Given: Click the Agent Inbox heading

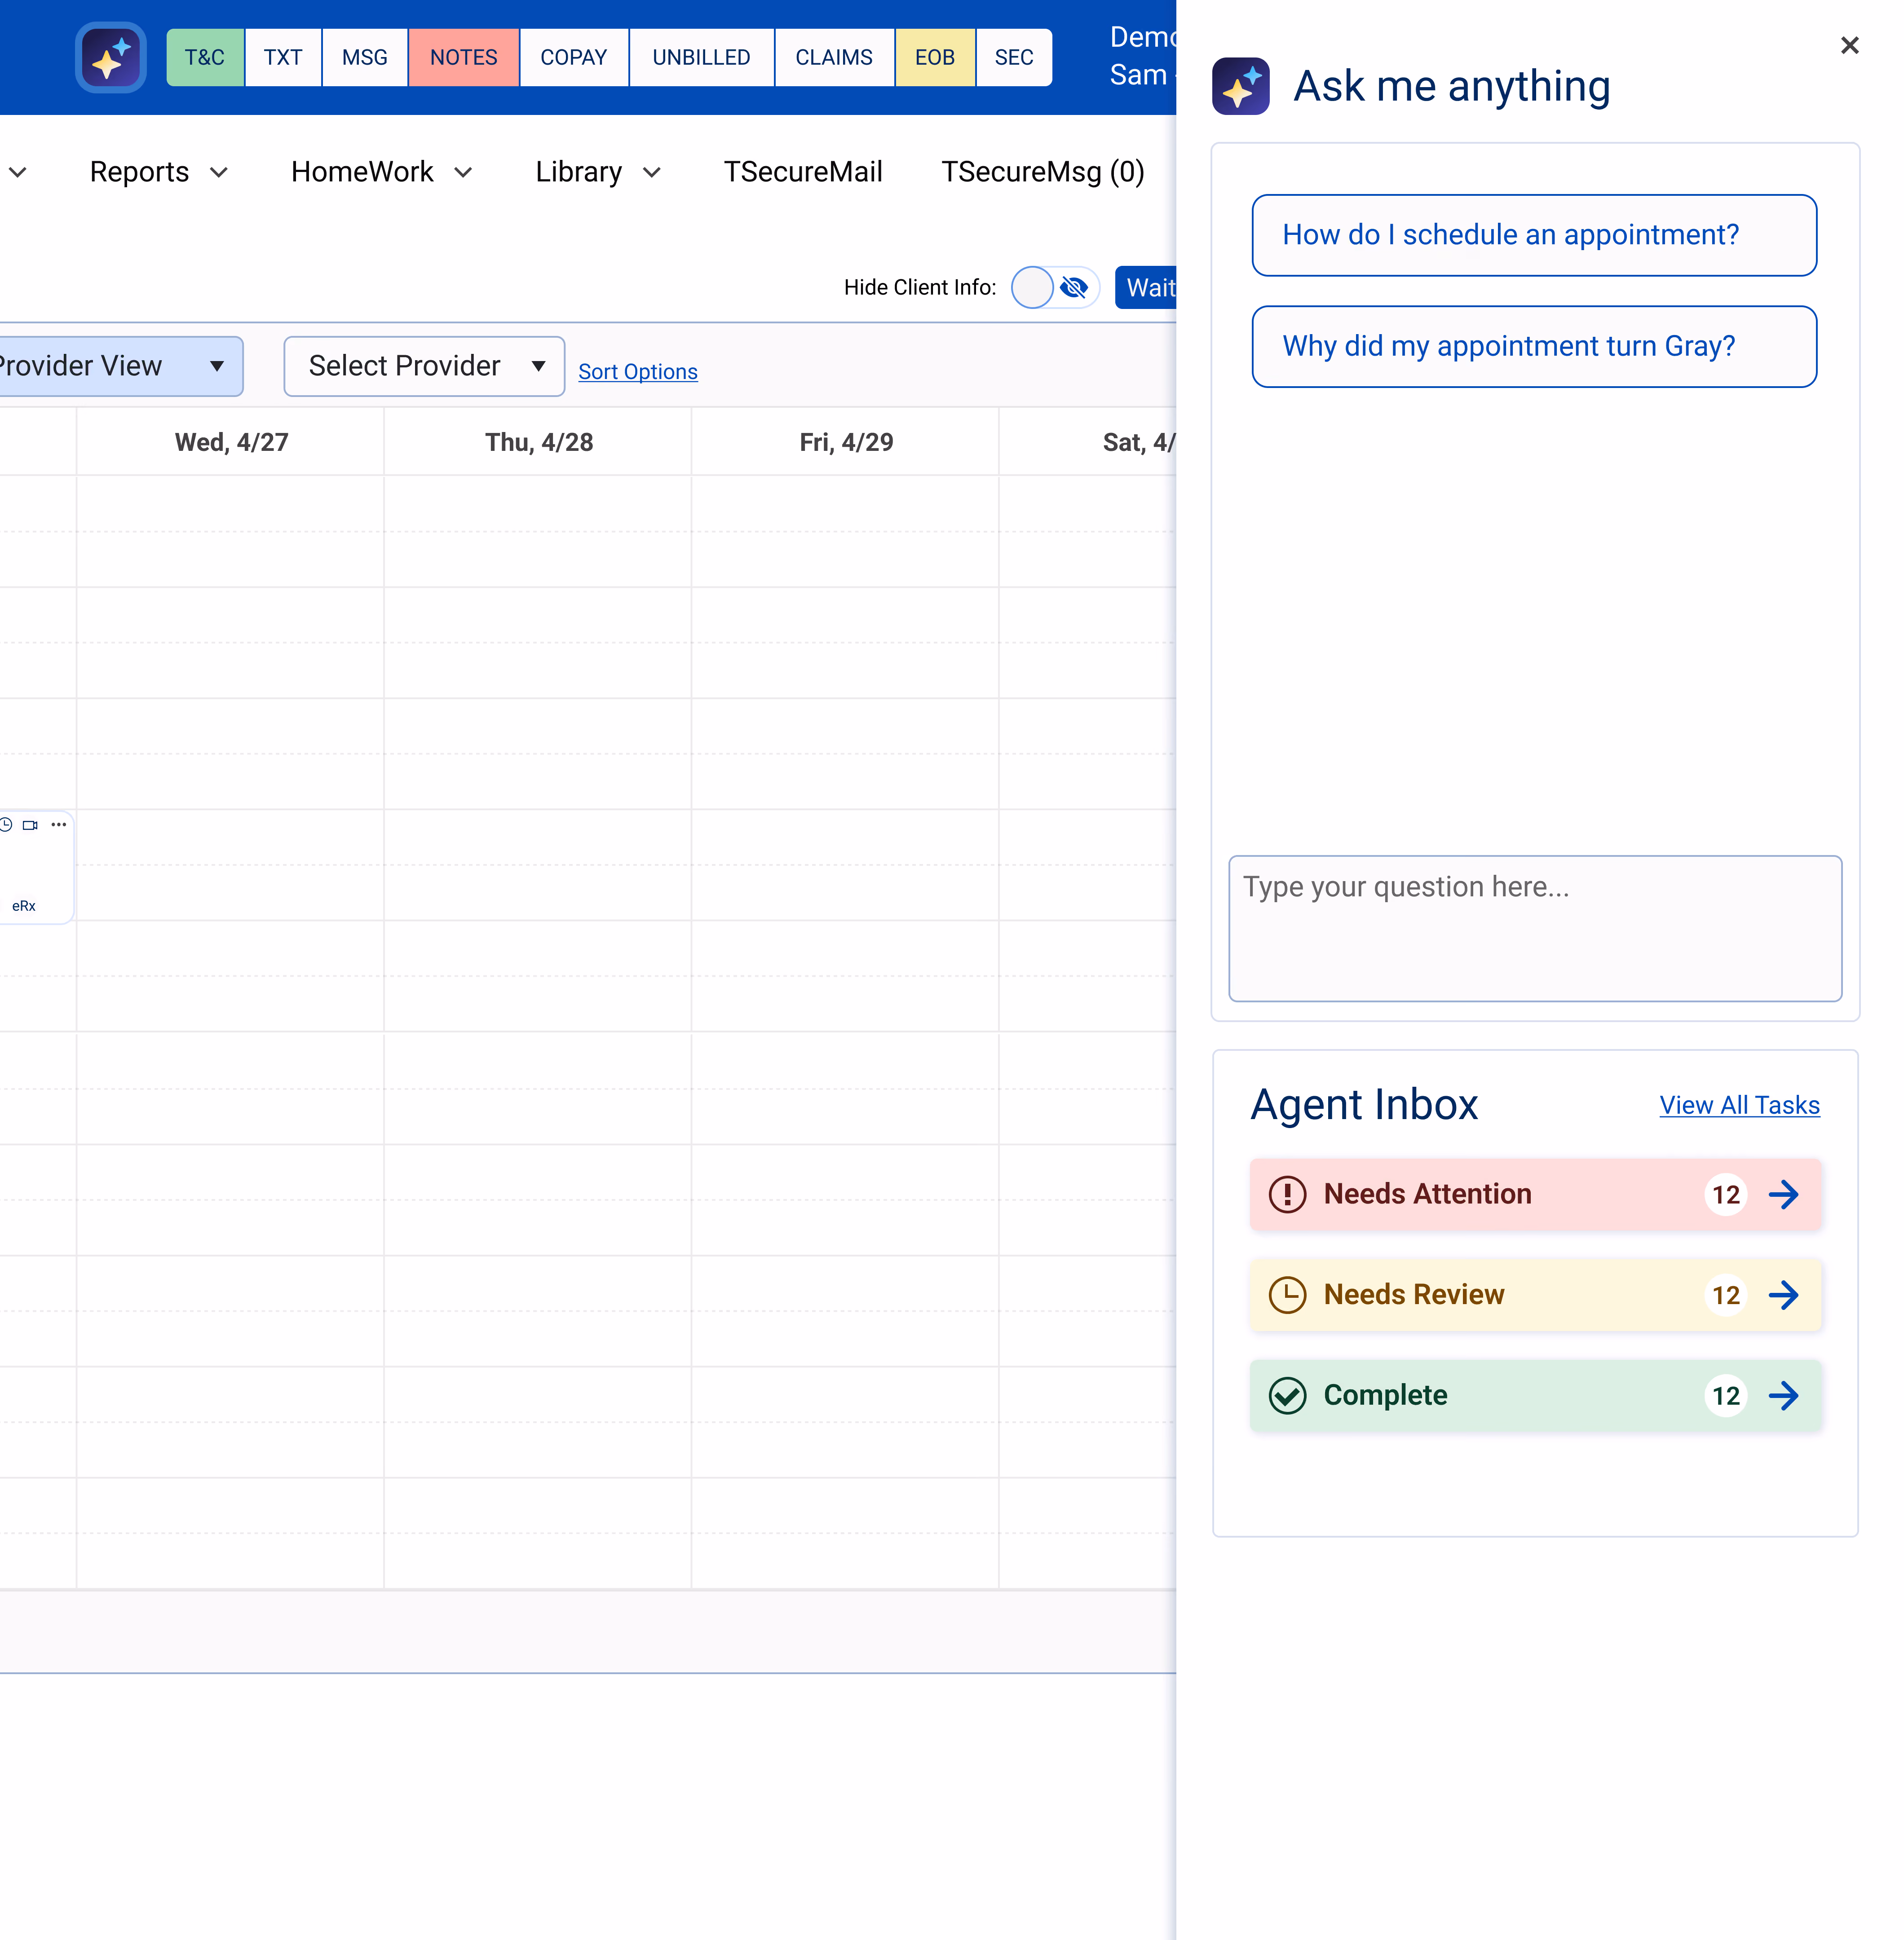Looking at the screenshot, I should point(1364,1105).
